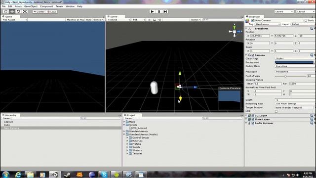Select the Hand view tool

[x=5, y=11]
